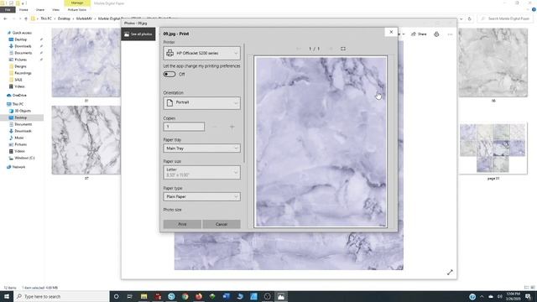Open the Paper size dropdown Letter

pos(201,172)
